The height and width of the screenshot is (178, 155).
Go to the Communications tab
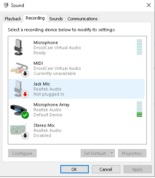point(83,19)
